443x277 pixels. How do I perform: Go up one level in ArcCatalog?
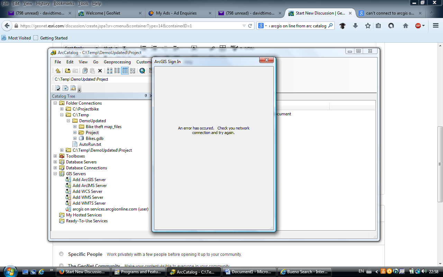(58, 71)
